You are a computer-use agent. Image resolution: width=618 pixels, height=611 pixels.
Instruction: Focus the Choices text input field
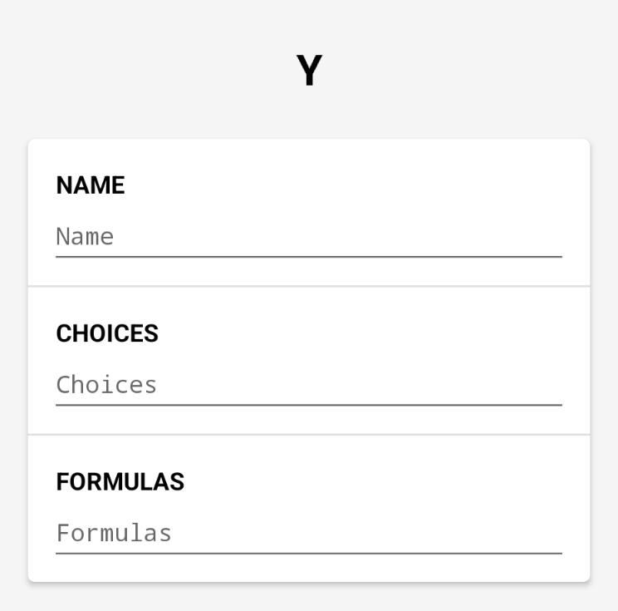308,385
